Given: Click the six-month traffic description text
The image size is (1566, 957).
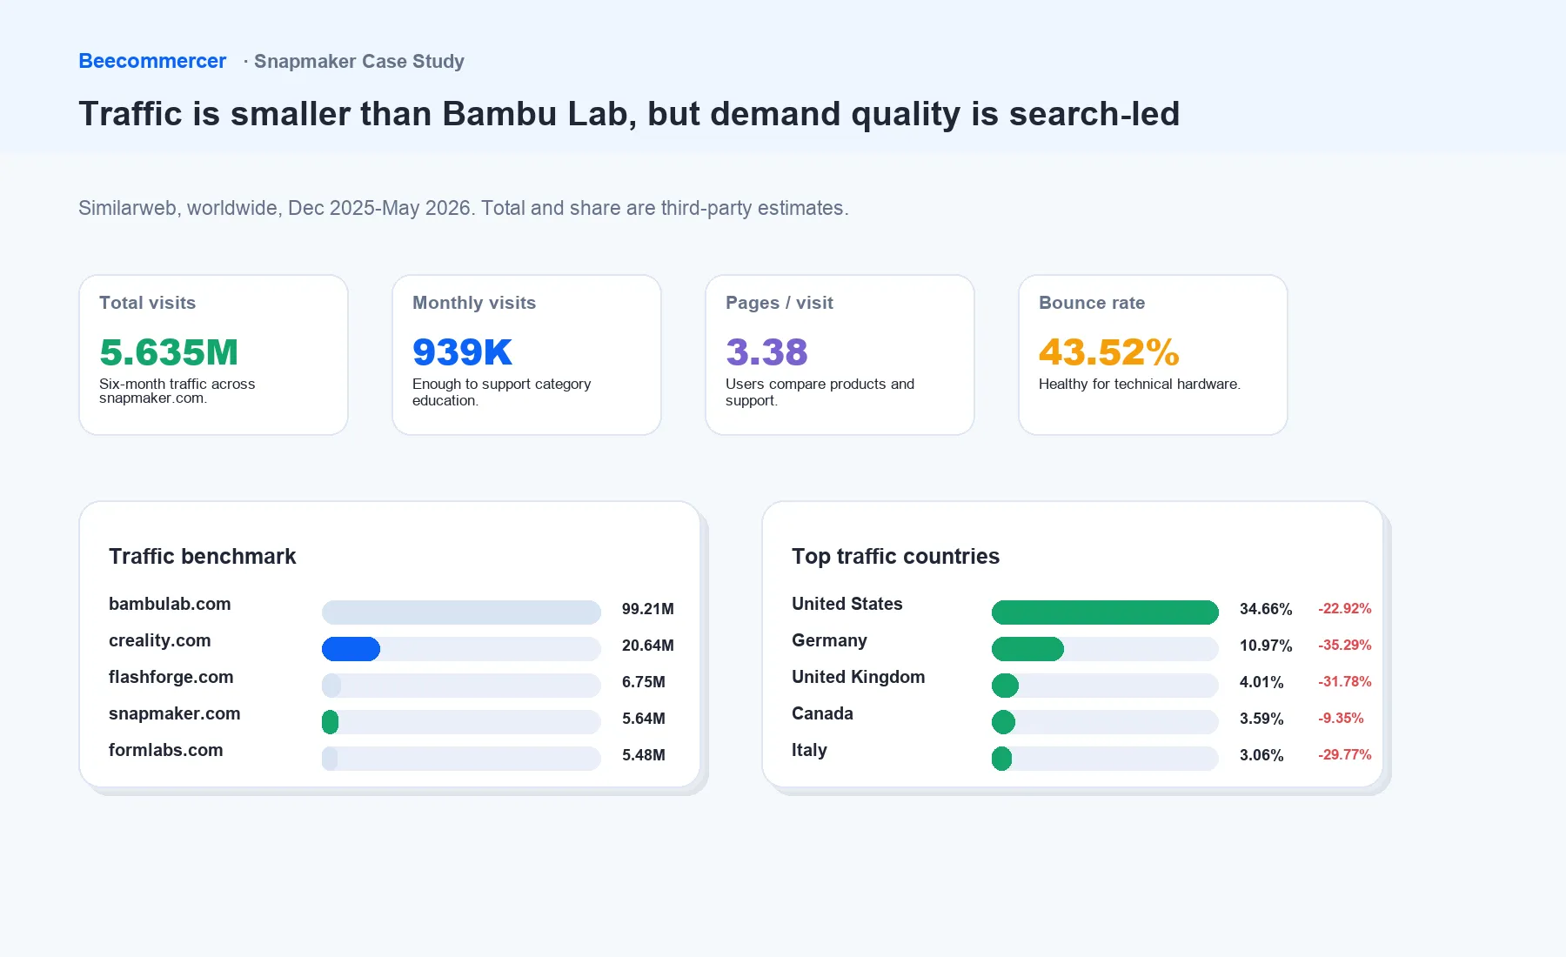Looking at the screenshot, I should click(x=177, y=391).
